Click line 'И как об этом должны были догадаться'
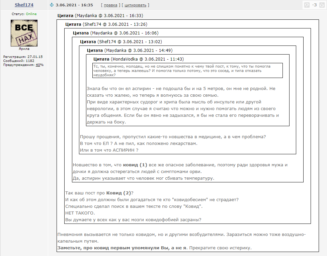 point(152,200)
